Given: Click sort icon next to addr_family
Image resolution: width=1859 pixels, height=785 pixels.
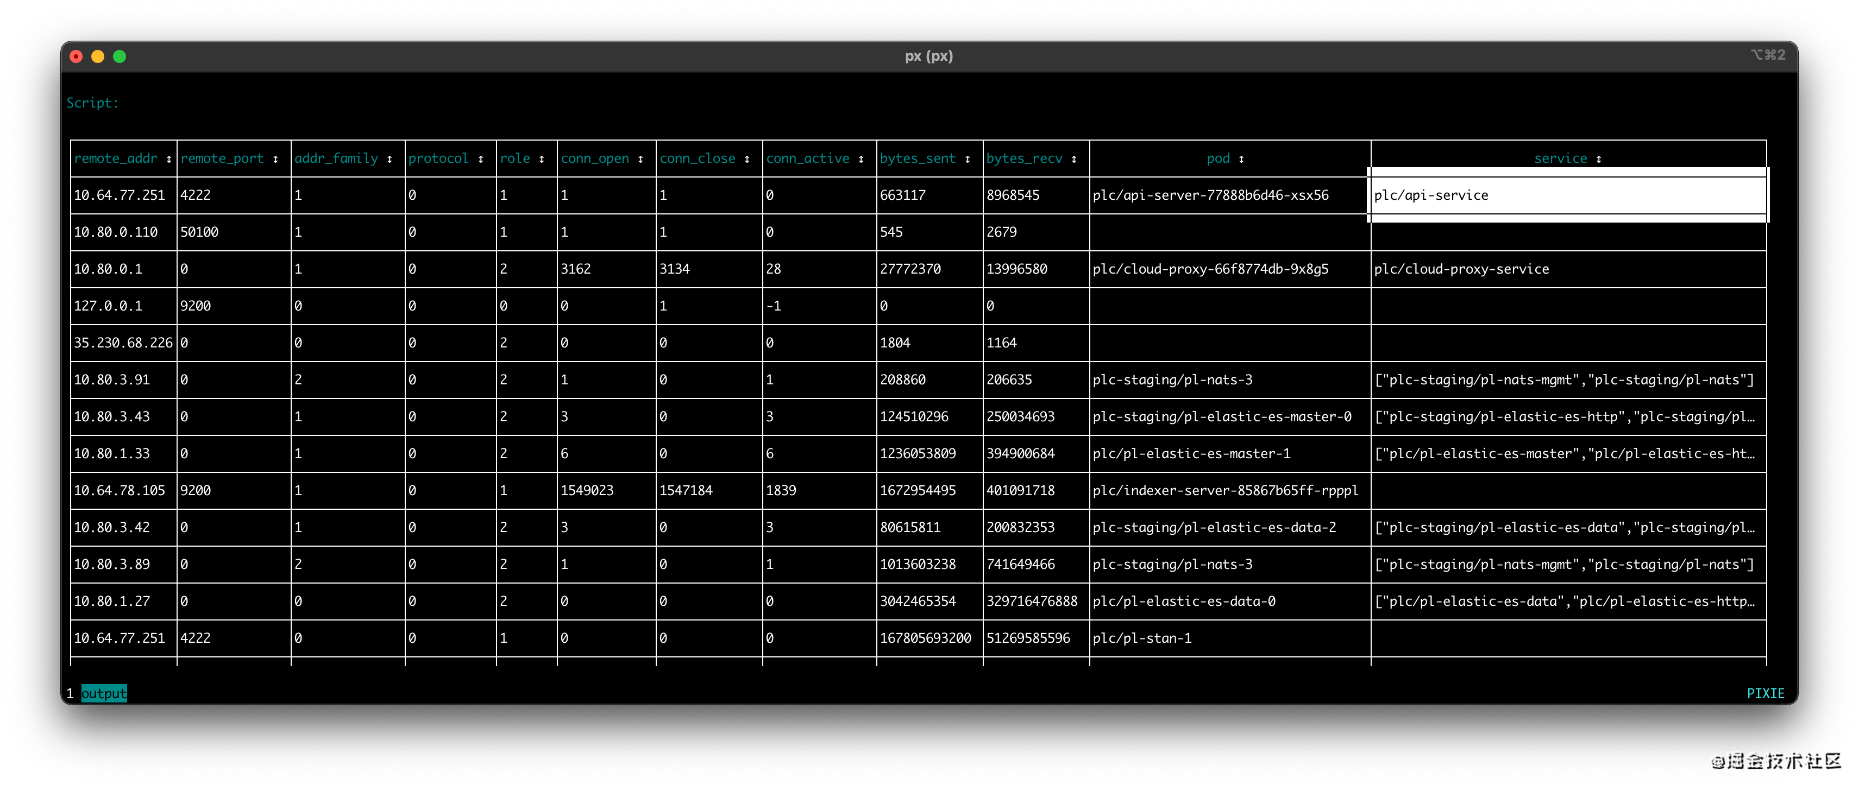Looking at the screenshot, I should (390, 159).
